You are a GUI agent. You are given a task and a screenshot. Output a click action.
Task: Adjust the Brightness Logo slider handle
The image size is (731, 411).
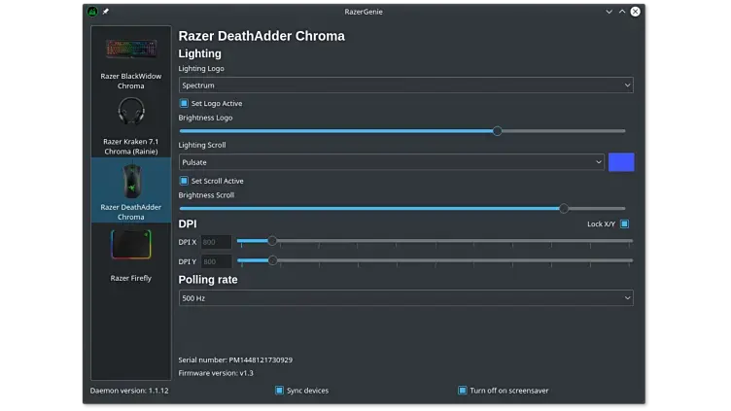coord(498,131)
